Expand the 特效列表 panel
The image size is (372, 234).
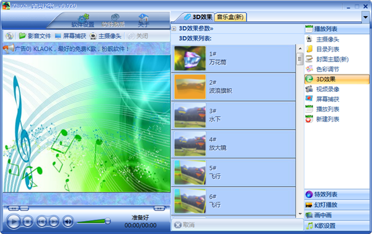point(337,194)
